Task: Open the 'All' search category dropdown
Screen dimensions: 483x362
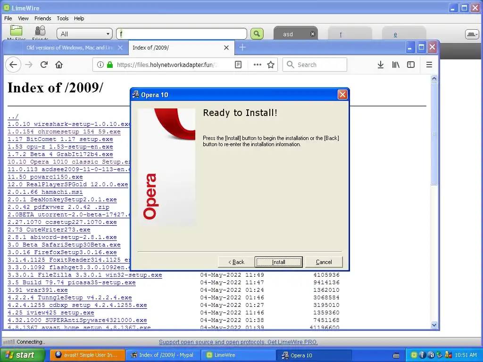Action: 84,34
